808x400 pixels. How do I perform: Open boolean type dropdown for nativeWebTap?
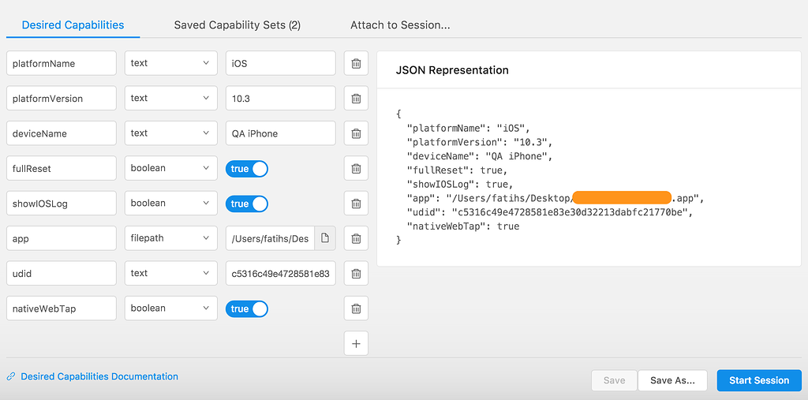pos(170,308)
